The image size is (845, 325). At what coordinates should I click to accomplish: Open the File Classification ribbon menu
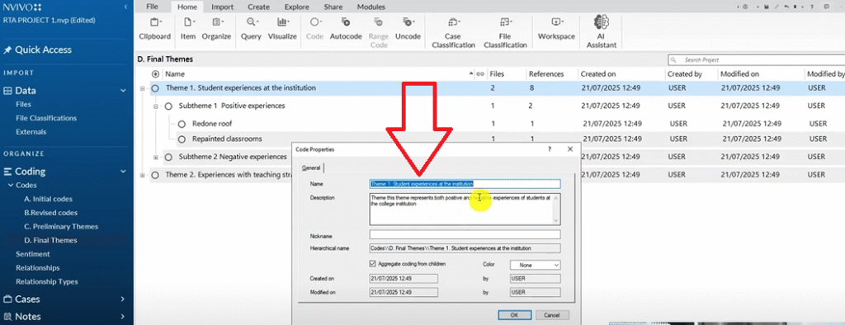tap(505, 34)
